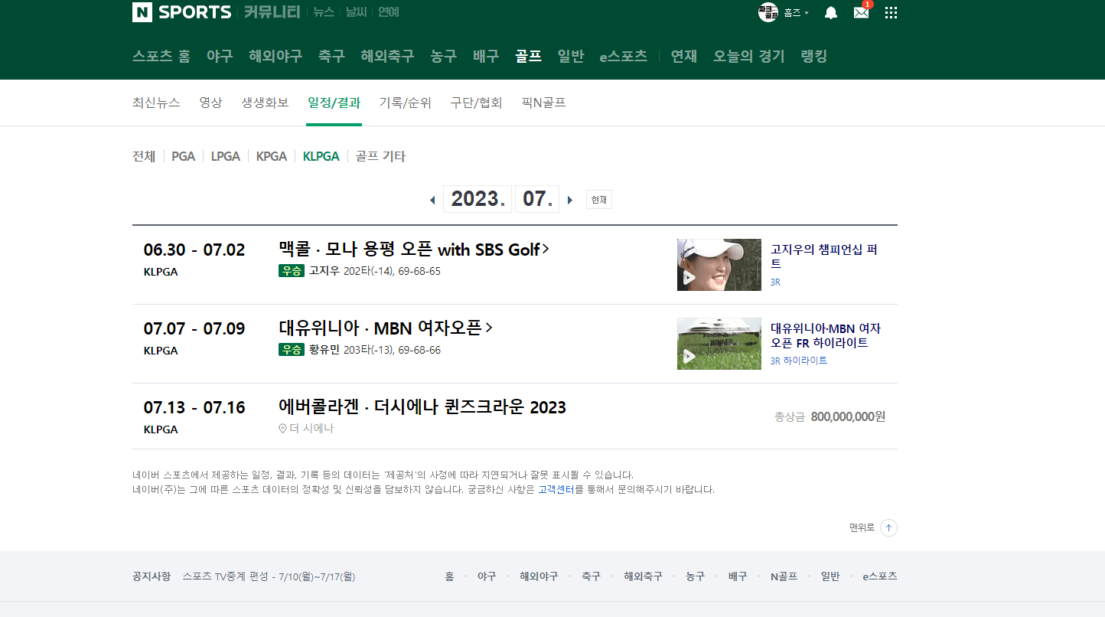This screenshot has height=617, width=1105.
Task: Open 랭킹 in the main navigation
Action: click(x=814, y=56)
